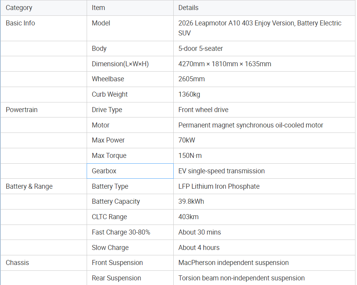Click the 2605mm value cell
This screenshot has width=357, height=285.
point(264,79)
